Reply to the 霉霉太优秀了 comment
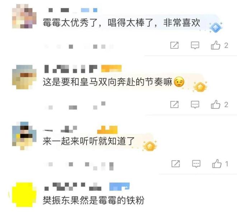 pos(195,45)
